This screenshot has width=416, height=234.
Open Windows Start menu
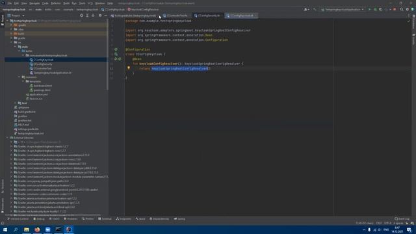pos(5,229)
